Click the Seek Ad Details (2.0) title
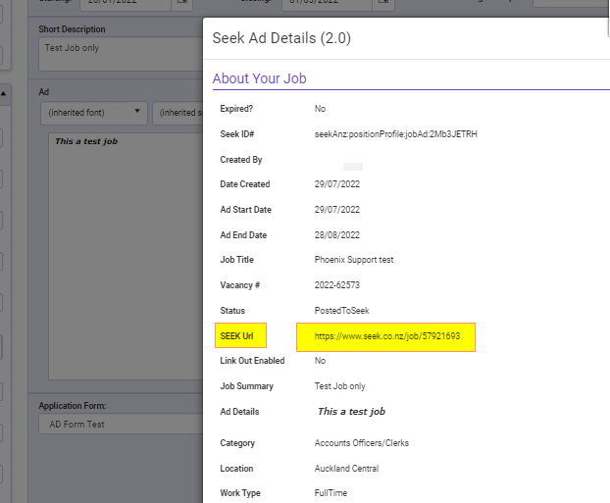This screenshot has width=610, height=503. point(281,38)
